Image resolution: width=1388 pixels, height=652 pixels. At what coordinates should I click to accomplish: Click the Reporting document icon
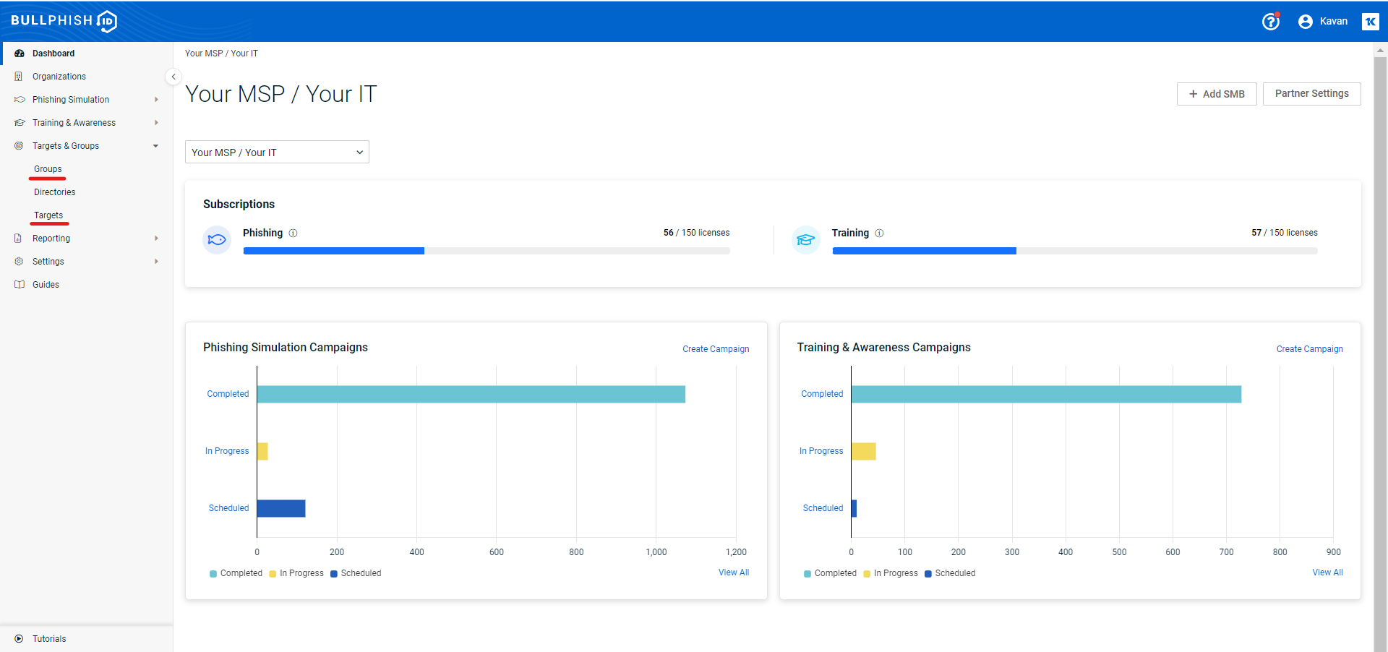[x=19, y=239]
